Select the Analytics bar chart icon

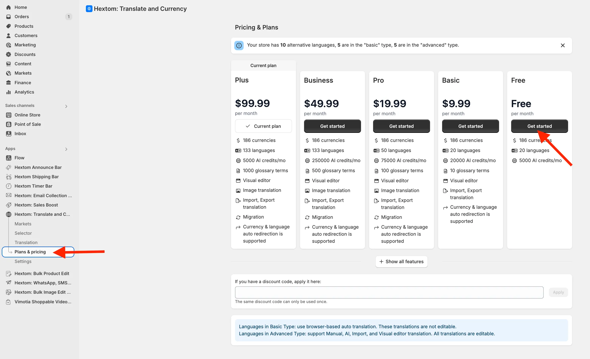[x=9, y=92]
